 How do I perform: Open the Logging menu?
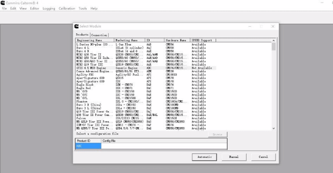48,9
